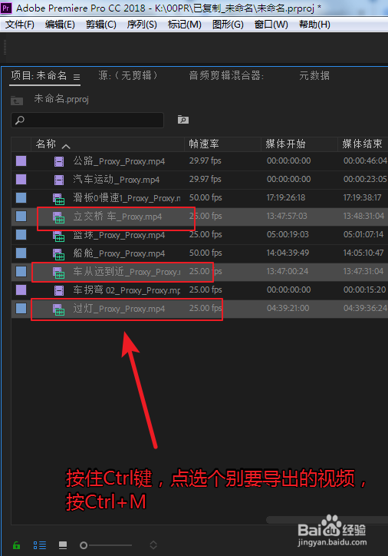Click blue label swatch for 篮球_Proxy row
This screenshot has width=388, height=556.
pos(21,235)
